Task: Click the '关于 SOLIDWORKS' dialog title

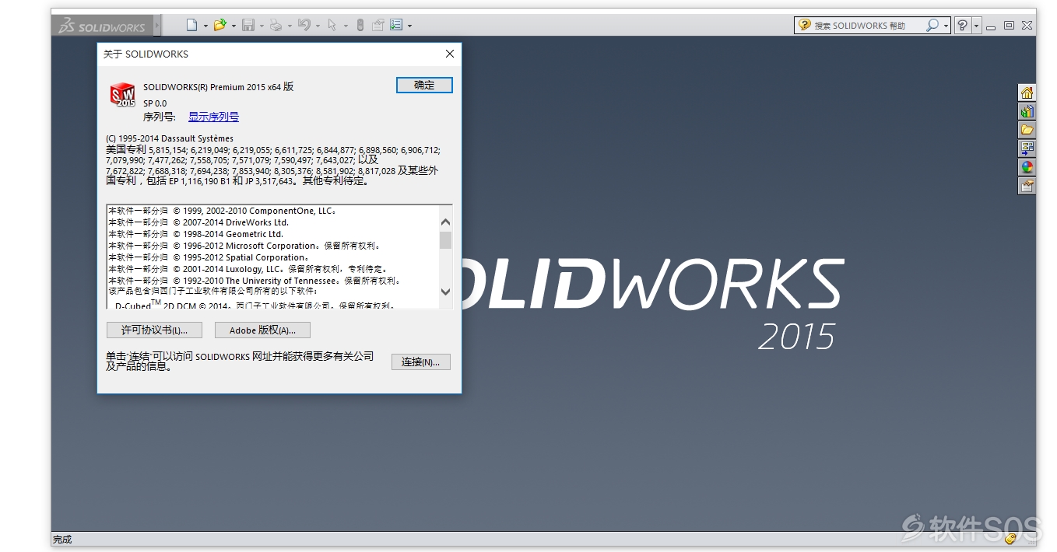Action: click(x=146, y=54)
